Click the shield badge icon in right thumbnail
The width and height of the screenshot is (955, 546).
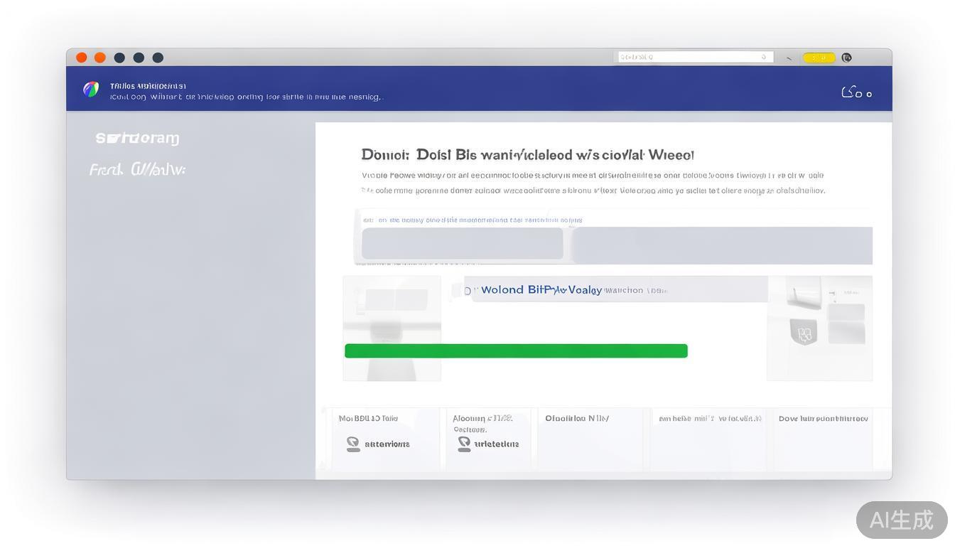(x=804, y=333)
